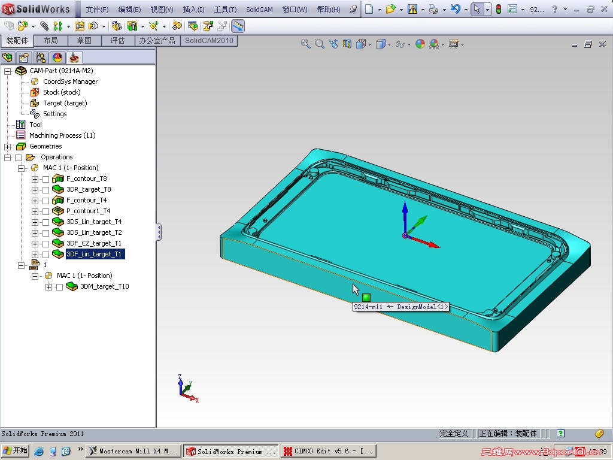Screen dimensions: 613x460
Task: Switch to the SolidCAM2010 tab
Action: coord(208,41)
